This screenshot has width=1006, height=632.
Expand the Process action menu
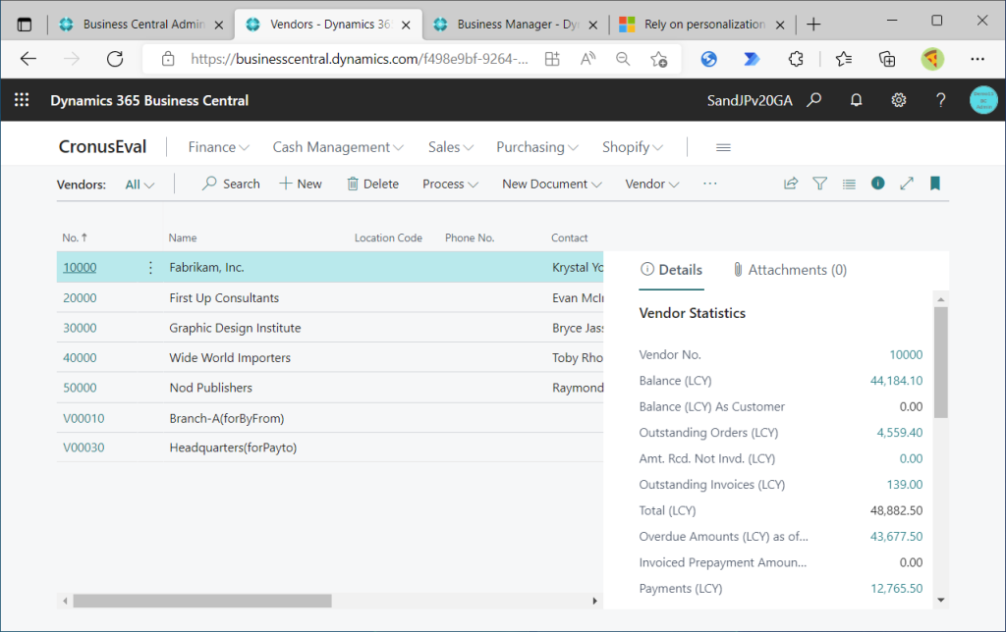coord(450,184)
